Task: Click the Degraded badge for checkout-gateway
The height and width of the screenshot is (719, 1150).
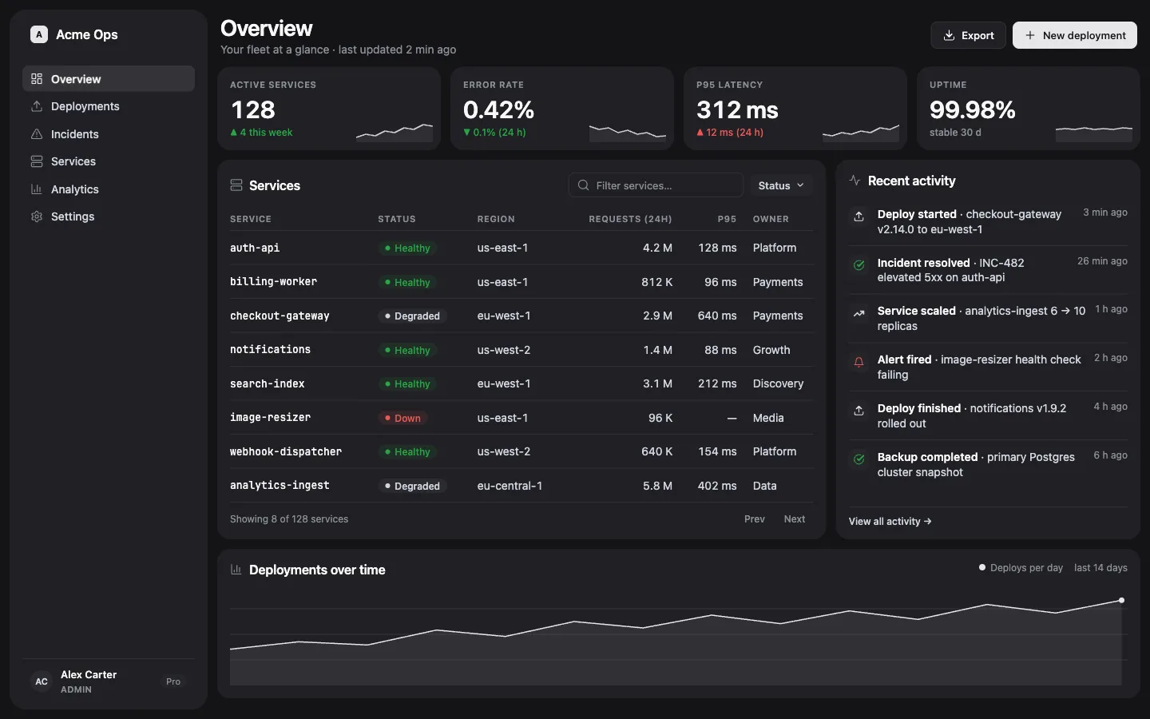Action: click(x=412, y=316)
